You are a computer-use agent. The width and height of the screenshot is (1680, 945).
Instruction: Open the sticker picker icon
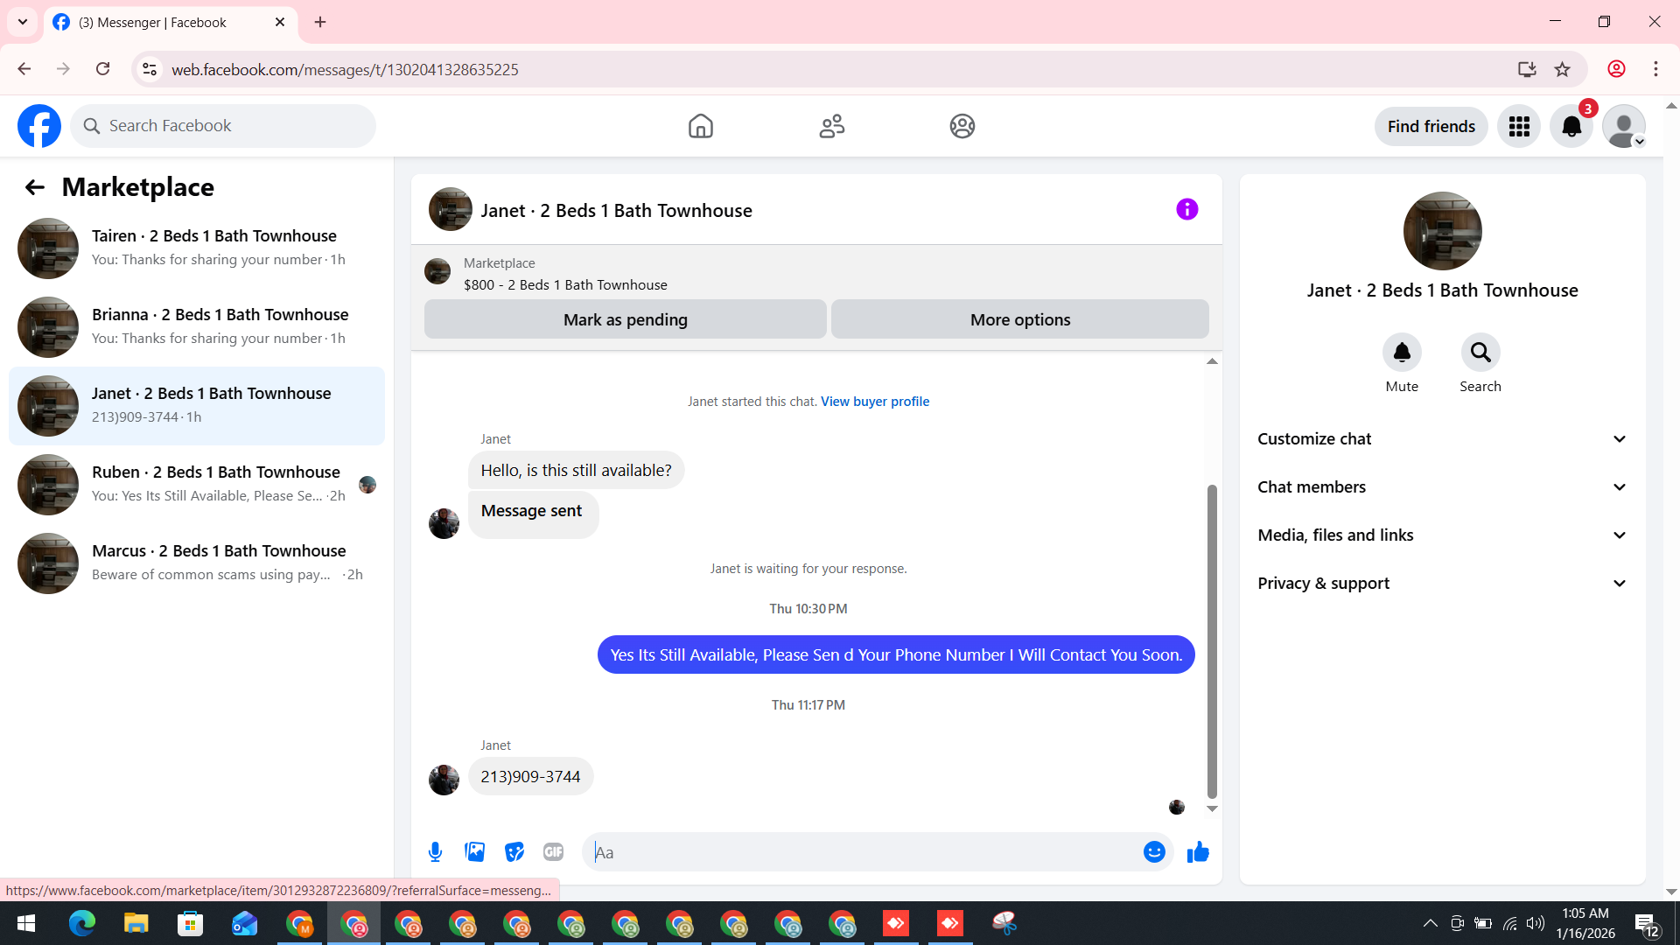514,852
